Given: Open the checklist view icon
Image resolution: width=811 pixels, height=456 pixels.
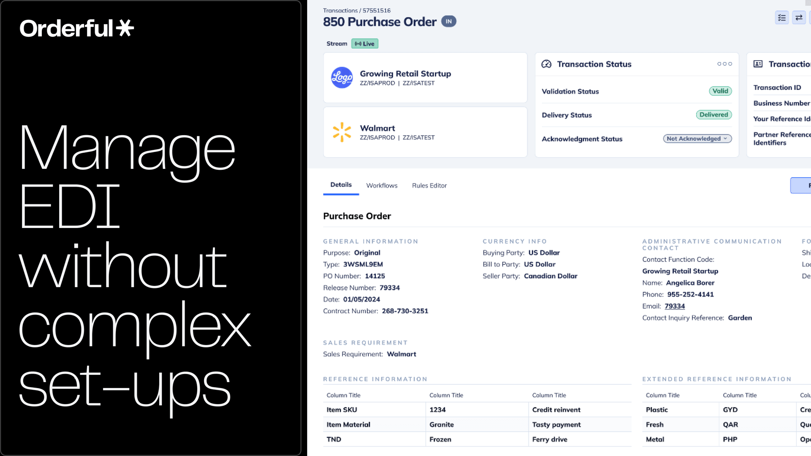Looking at the screenshot, I should click(782, 18).
